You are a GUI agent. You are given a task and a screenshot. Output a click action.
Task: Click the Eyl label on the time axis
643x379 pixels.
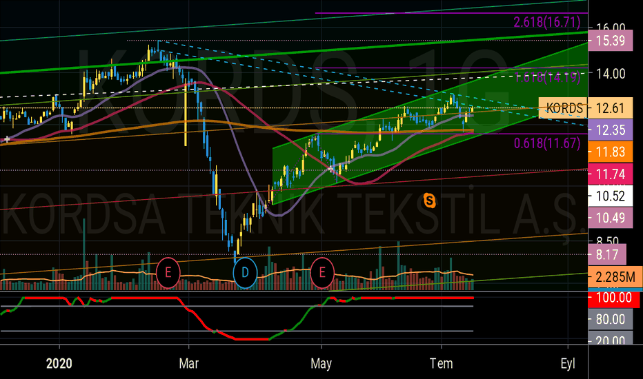point(568,363)
